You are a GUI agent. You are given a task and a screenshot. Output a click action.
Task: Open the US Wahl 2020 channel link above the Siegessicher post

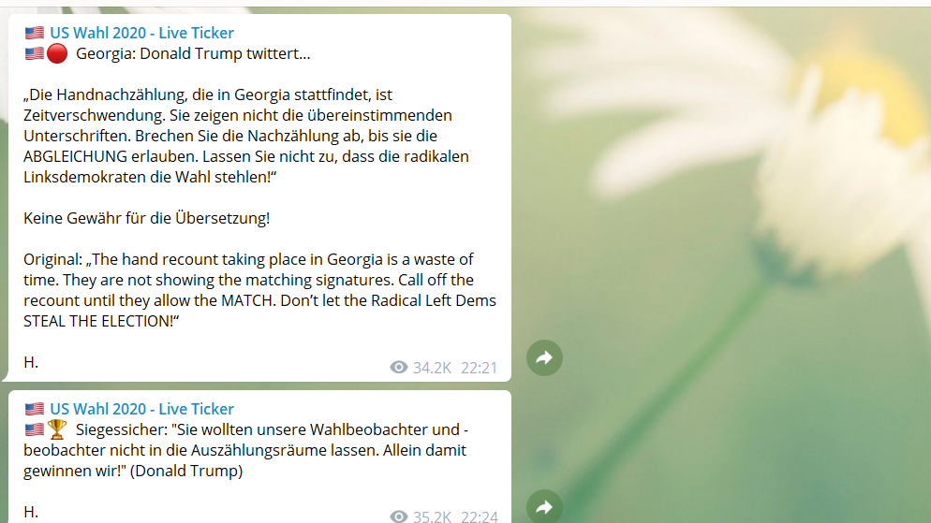142,409
